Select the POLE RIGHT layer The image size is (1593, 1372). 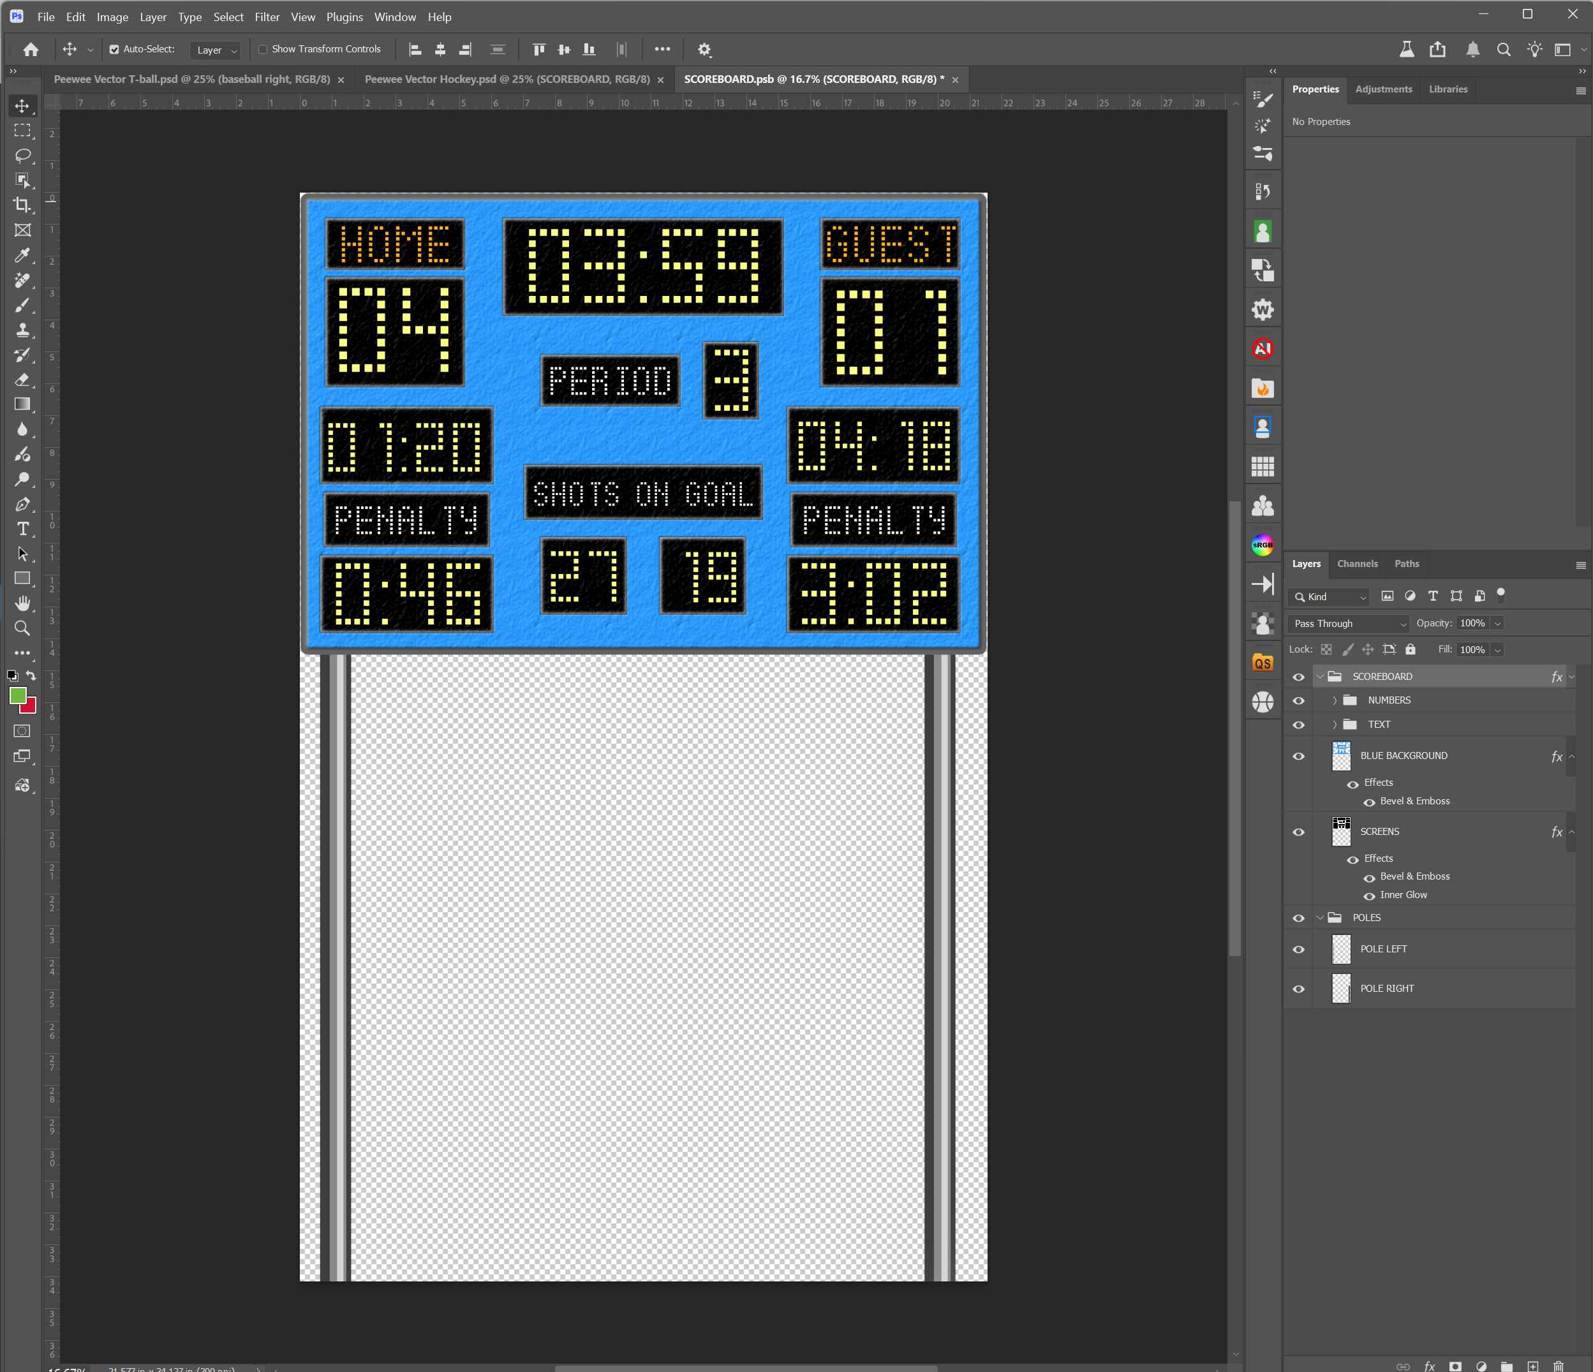[x=1387, y=989]
